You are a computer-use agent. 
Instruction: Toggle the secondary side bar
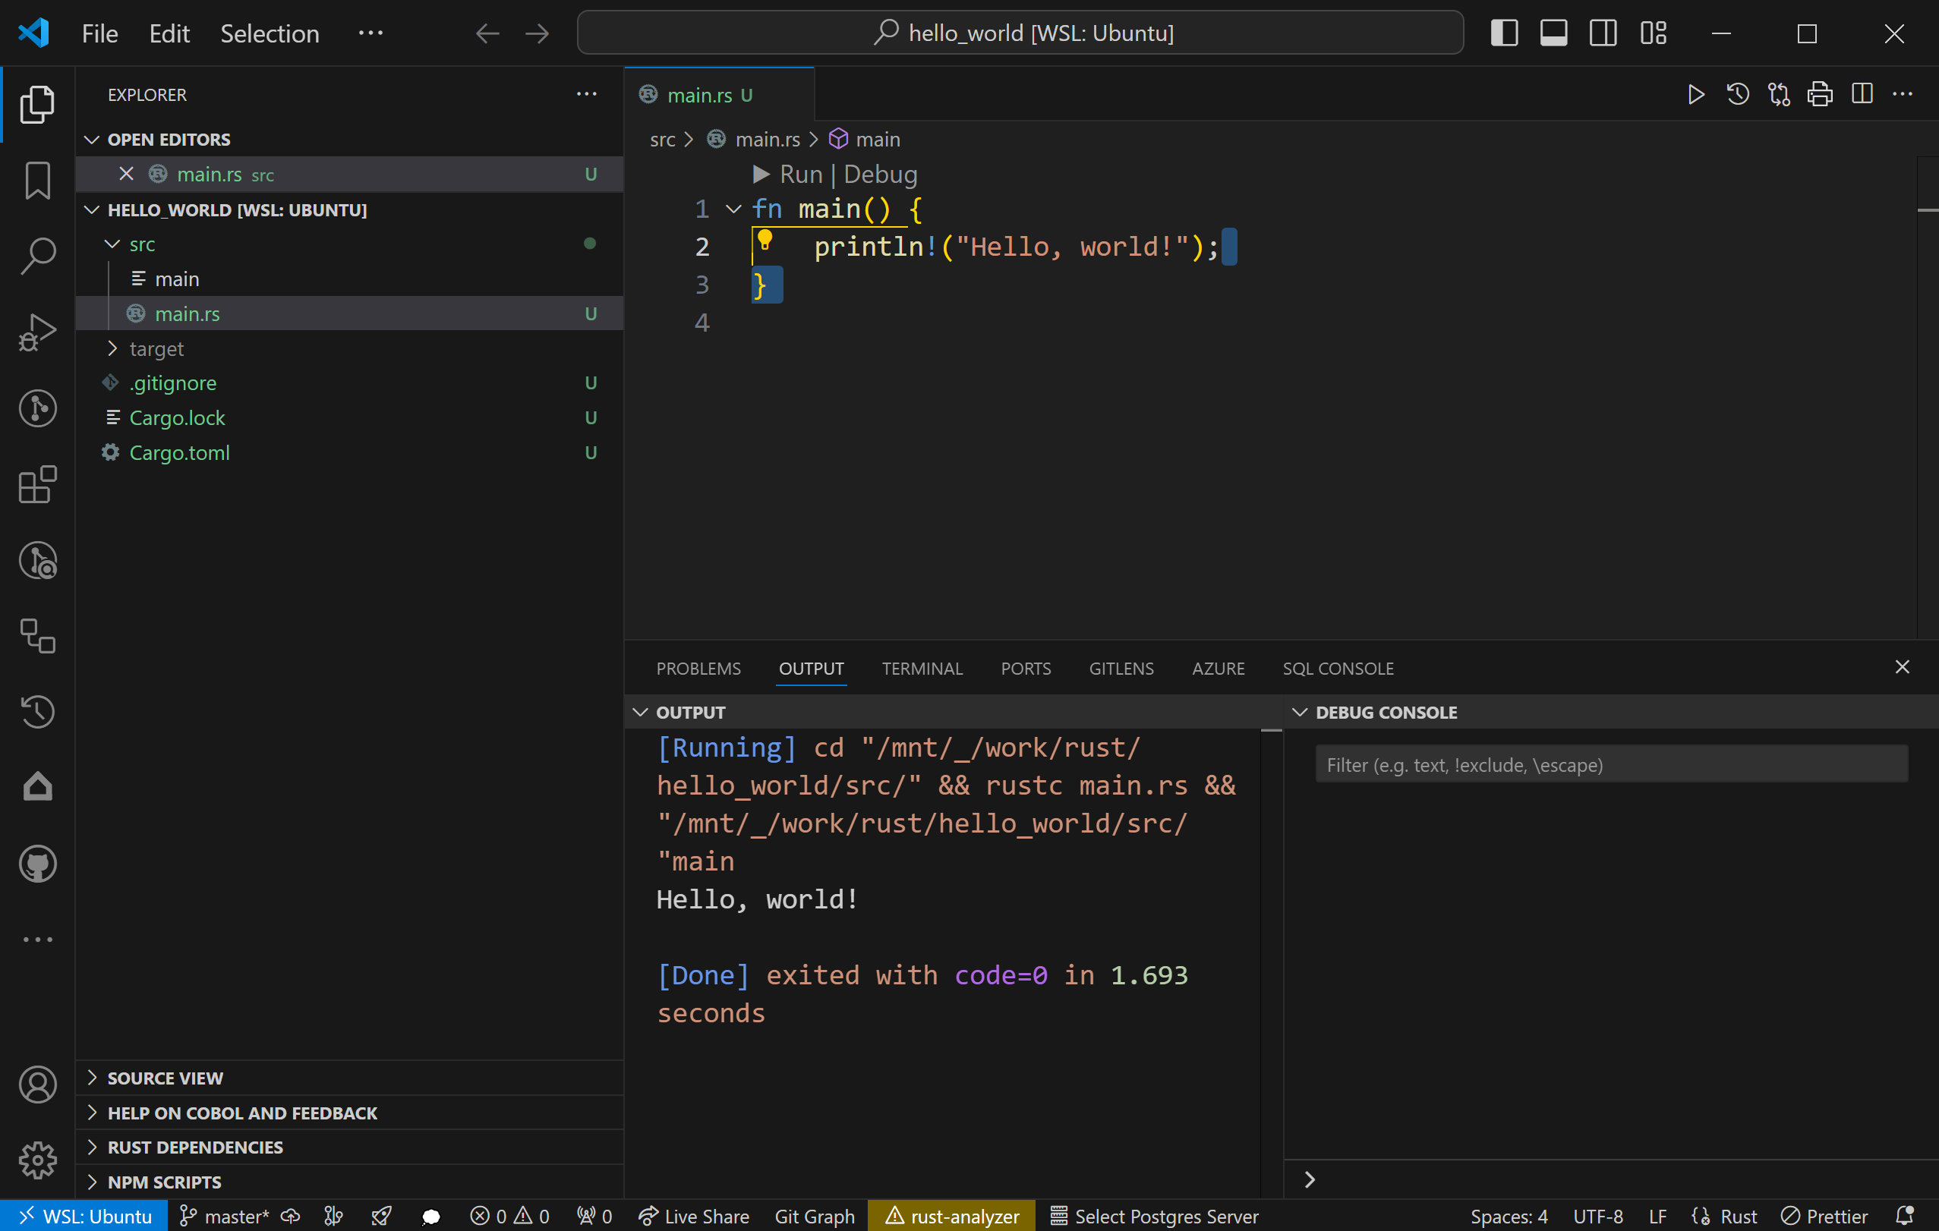(1603, 33)
